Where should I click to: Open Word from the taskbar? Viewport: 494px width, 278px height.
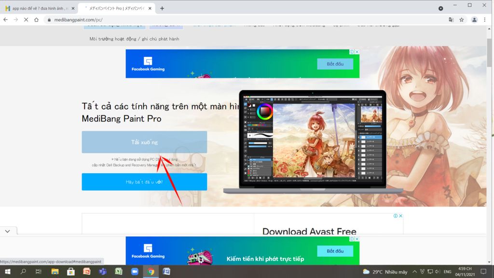(166, 271)
